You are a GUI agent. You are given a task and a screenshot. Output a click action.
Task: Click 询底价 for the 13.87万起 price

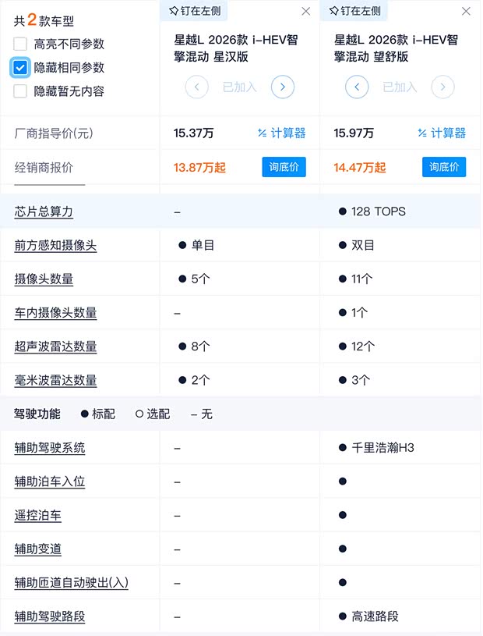pos(284,167)
